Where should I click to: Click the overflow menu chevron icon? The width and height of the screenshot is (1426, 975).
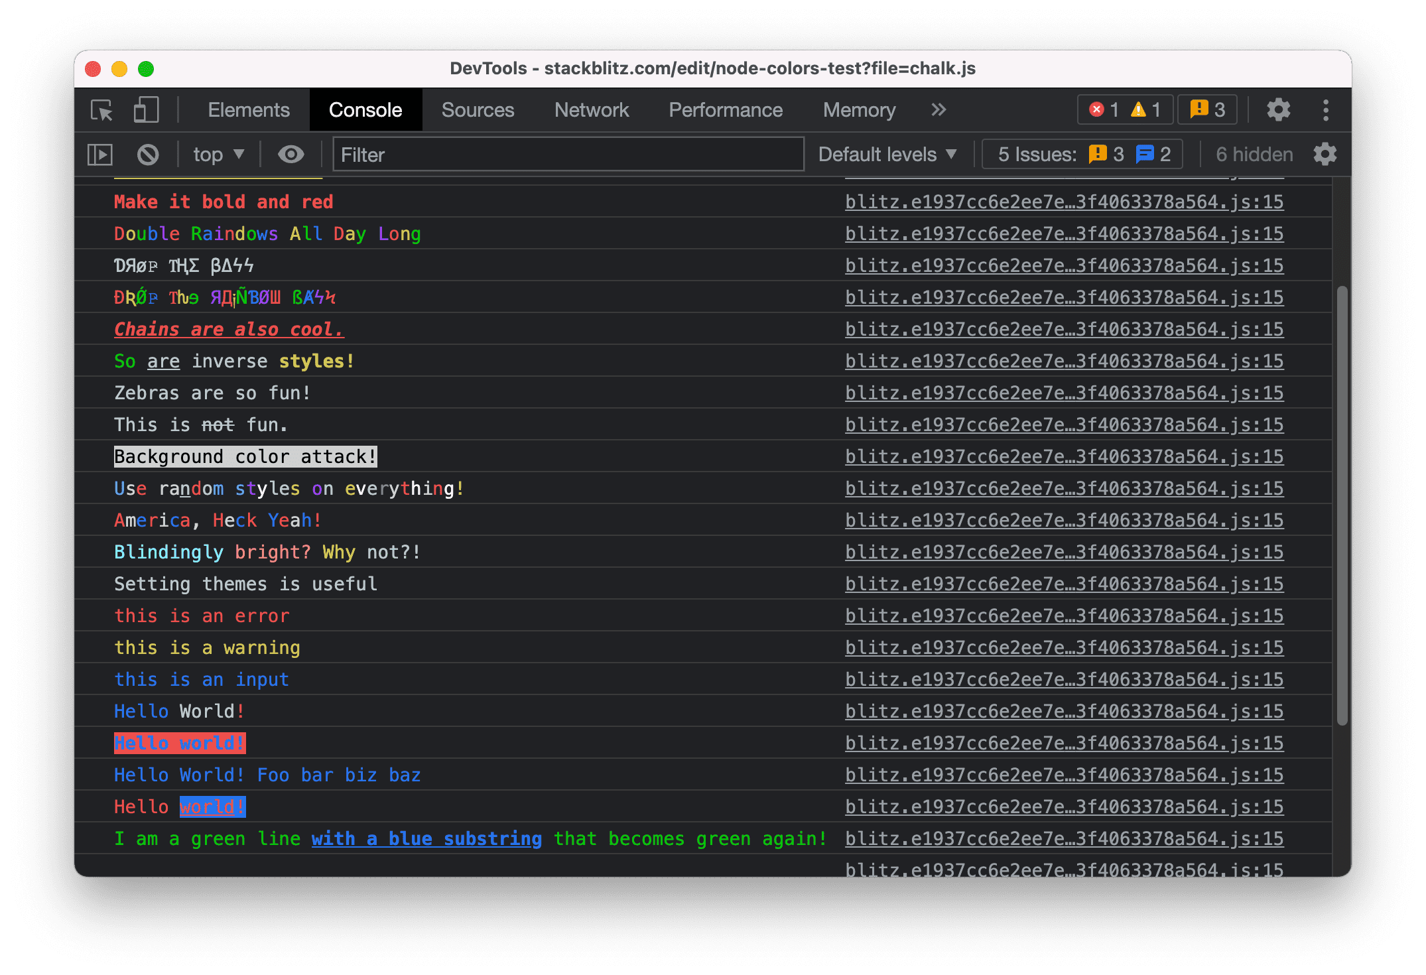[x=939, y=109]
